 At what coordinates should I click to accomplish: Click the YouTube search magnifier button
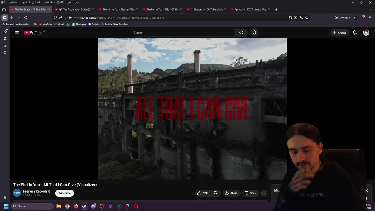(x=241, y=33)
